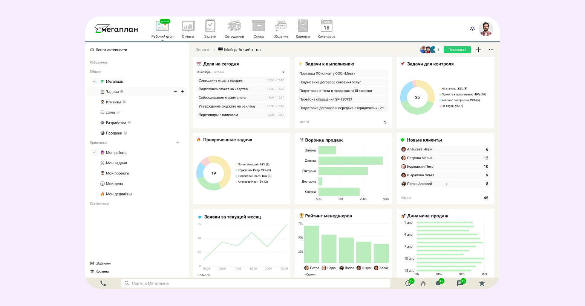This screenshot has height=306, width=585.
Task: Open the three-dot menu near Задачи
Action: (x=175, y=91)
